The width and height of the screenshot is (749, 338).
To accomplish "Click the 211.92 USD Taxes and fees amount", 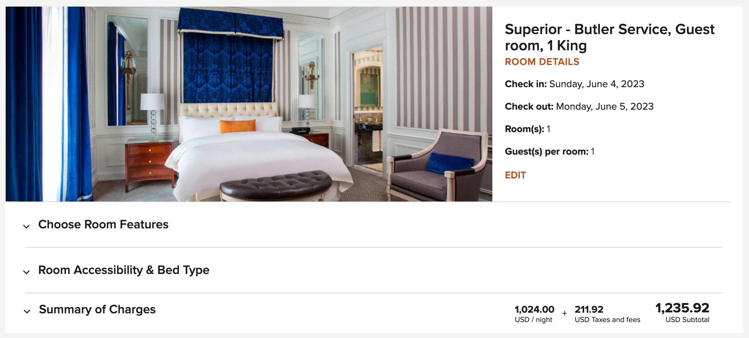I will point(607,314).
